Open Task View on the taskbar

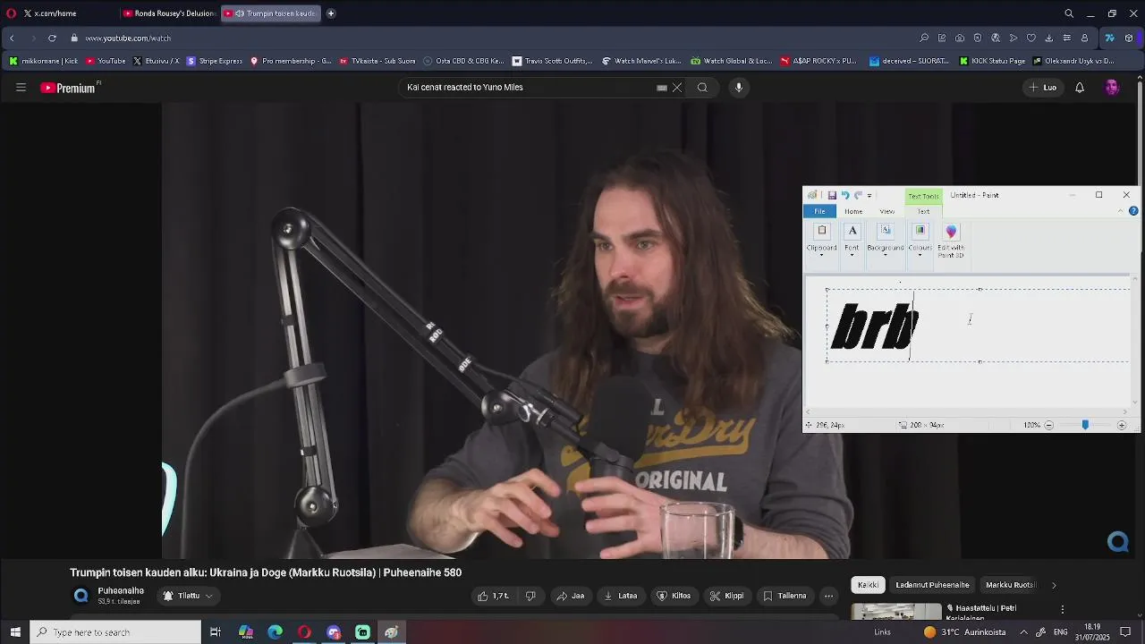216,632
